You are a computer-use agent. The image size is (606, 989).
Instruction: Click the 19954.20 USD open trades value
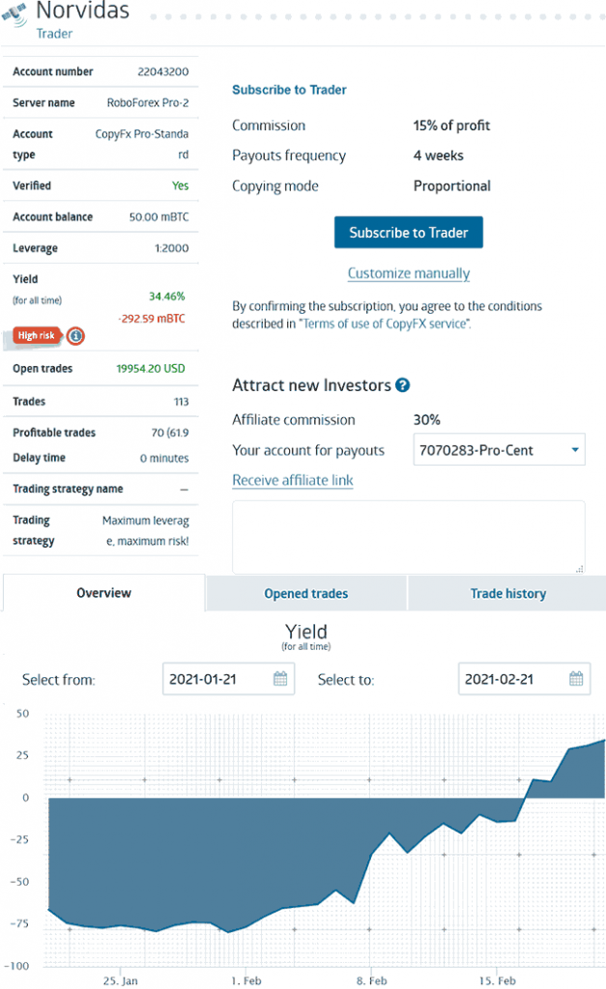point(151,368)
